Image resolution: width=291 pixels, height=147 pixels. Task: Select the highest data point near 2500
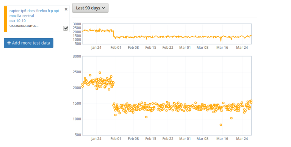point(100,73)
